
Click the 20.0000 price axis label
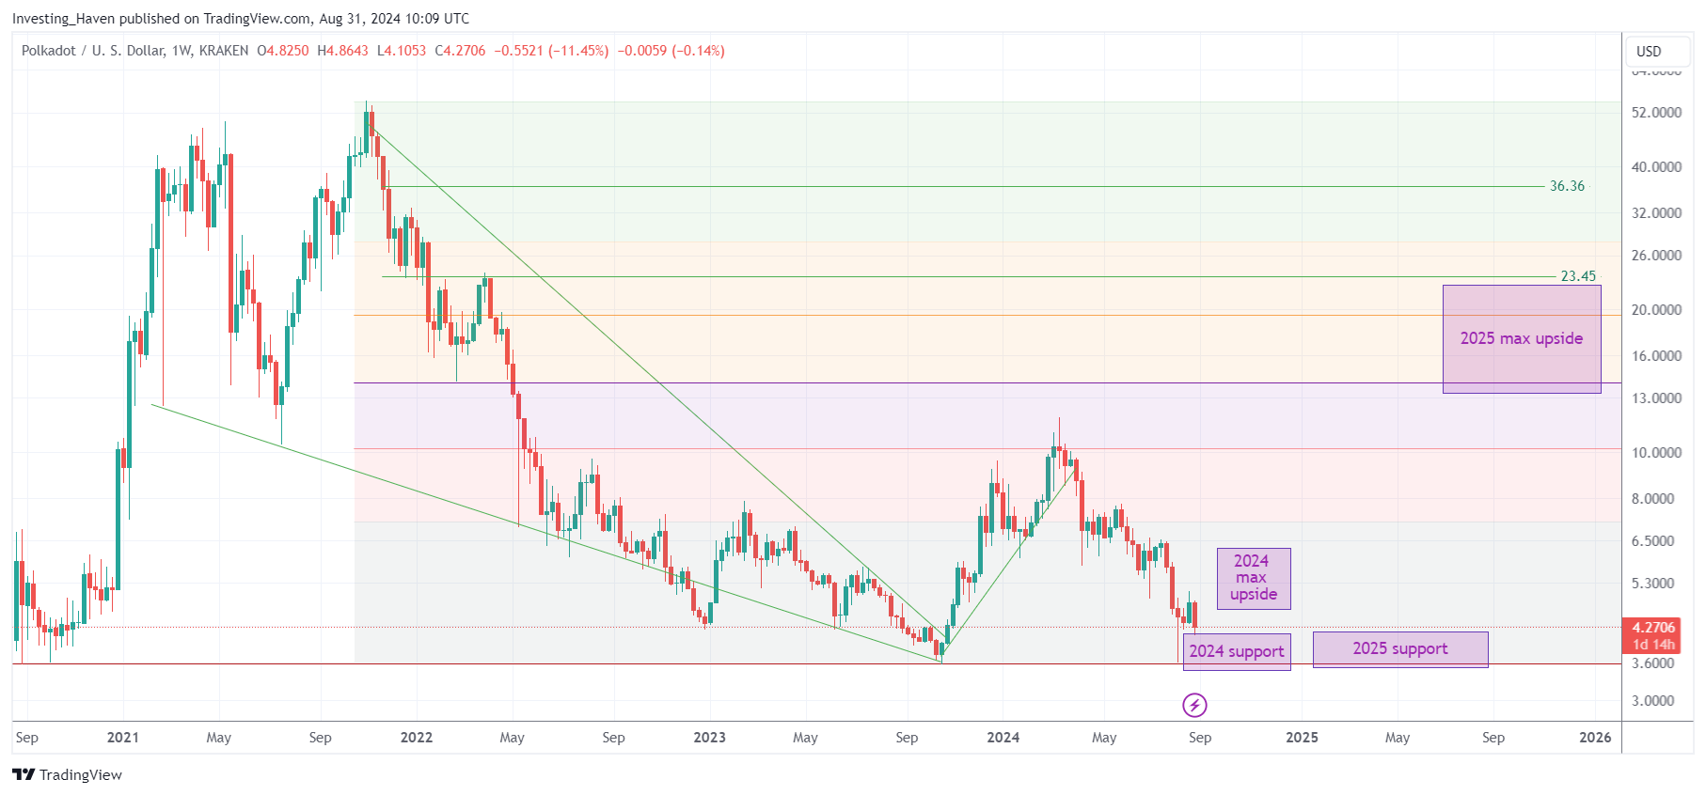pos(1656,310)
